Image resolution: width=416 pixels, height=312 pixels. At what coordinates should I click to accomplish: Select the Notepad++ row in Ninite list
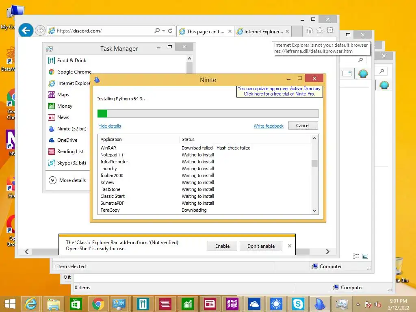pos(204,155)
